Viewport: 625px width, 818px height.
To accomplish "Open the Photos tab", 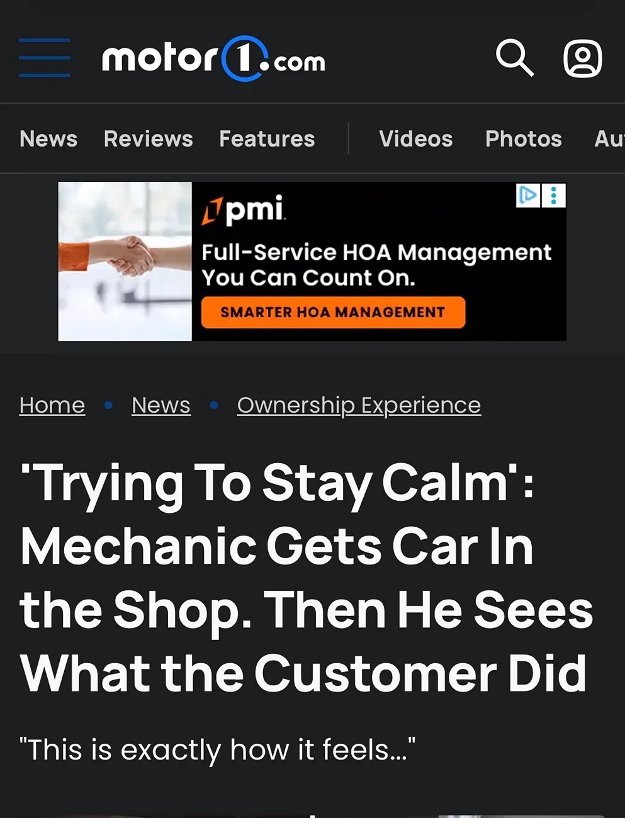I will (x=524, y=138).
